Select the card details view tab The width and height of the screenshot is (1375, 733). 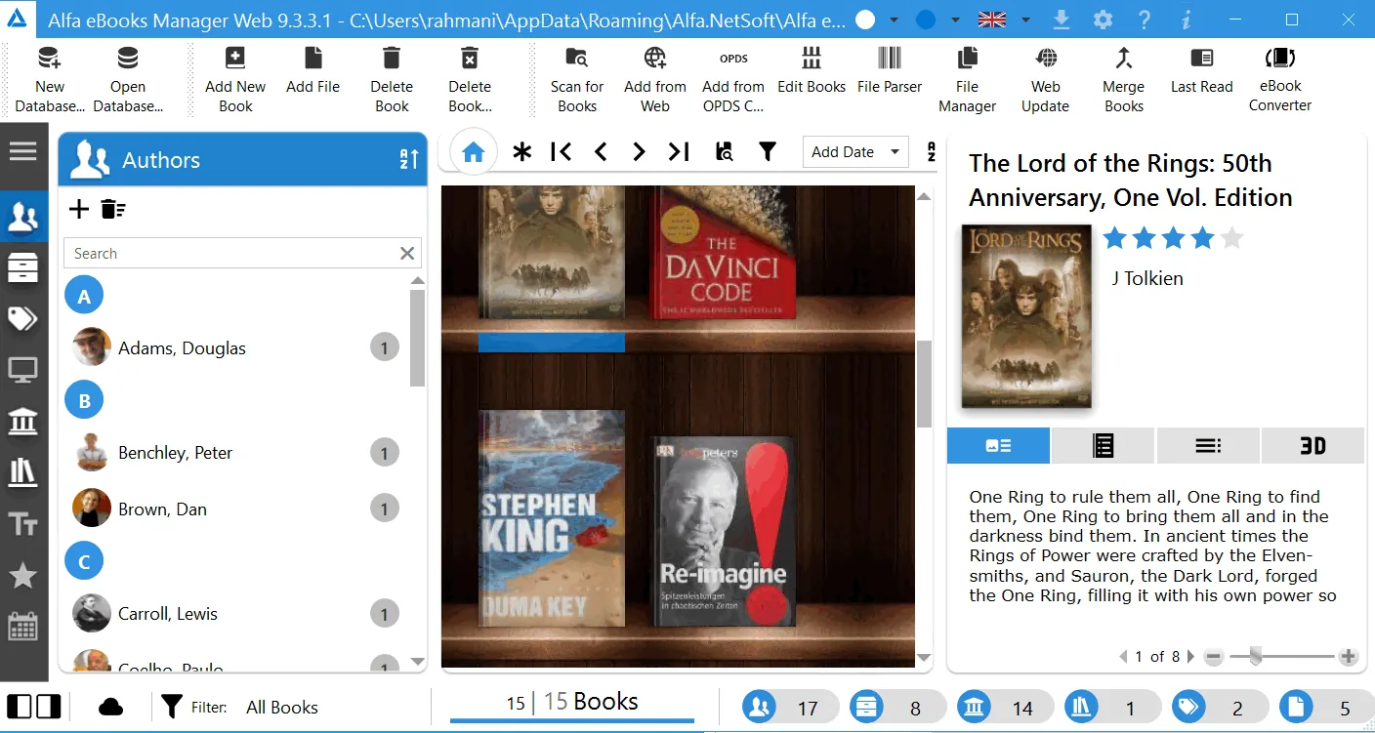[x=998, y=446]
